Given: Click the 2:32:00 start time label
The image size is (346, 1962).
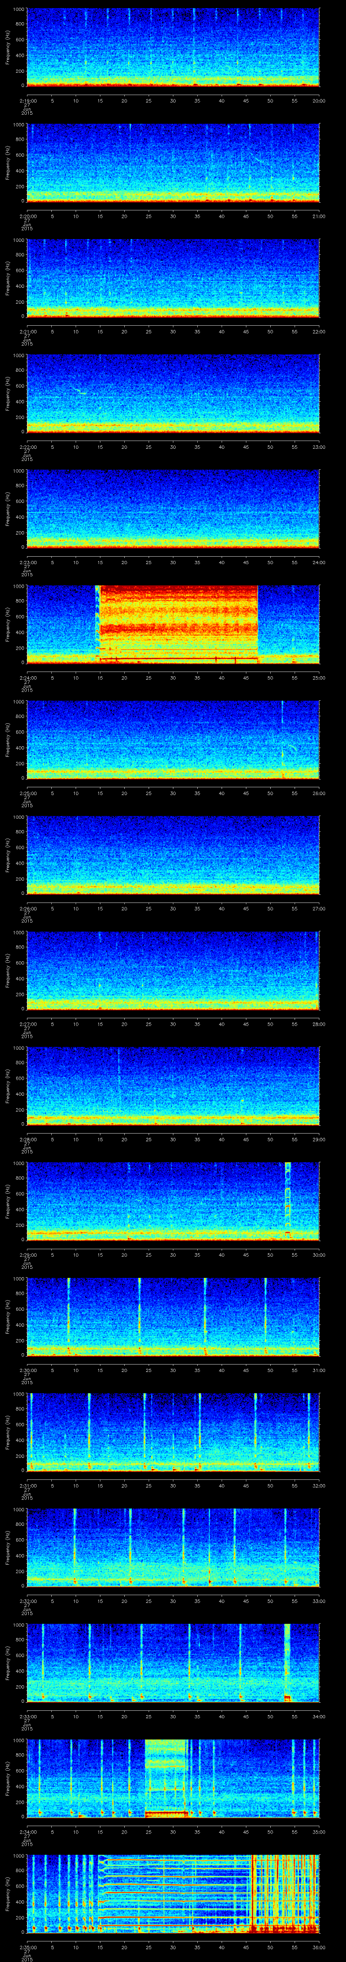Looking at the screenshot, I should [27, 1601].
